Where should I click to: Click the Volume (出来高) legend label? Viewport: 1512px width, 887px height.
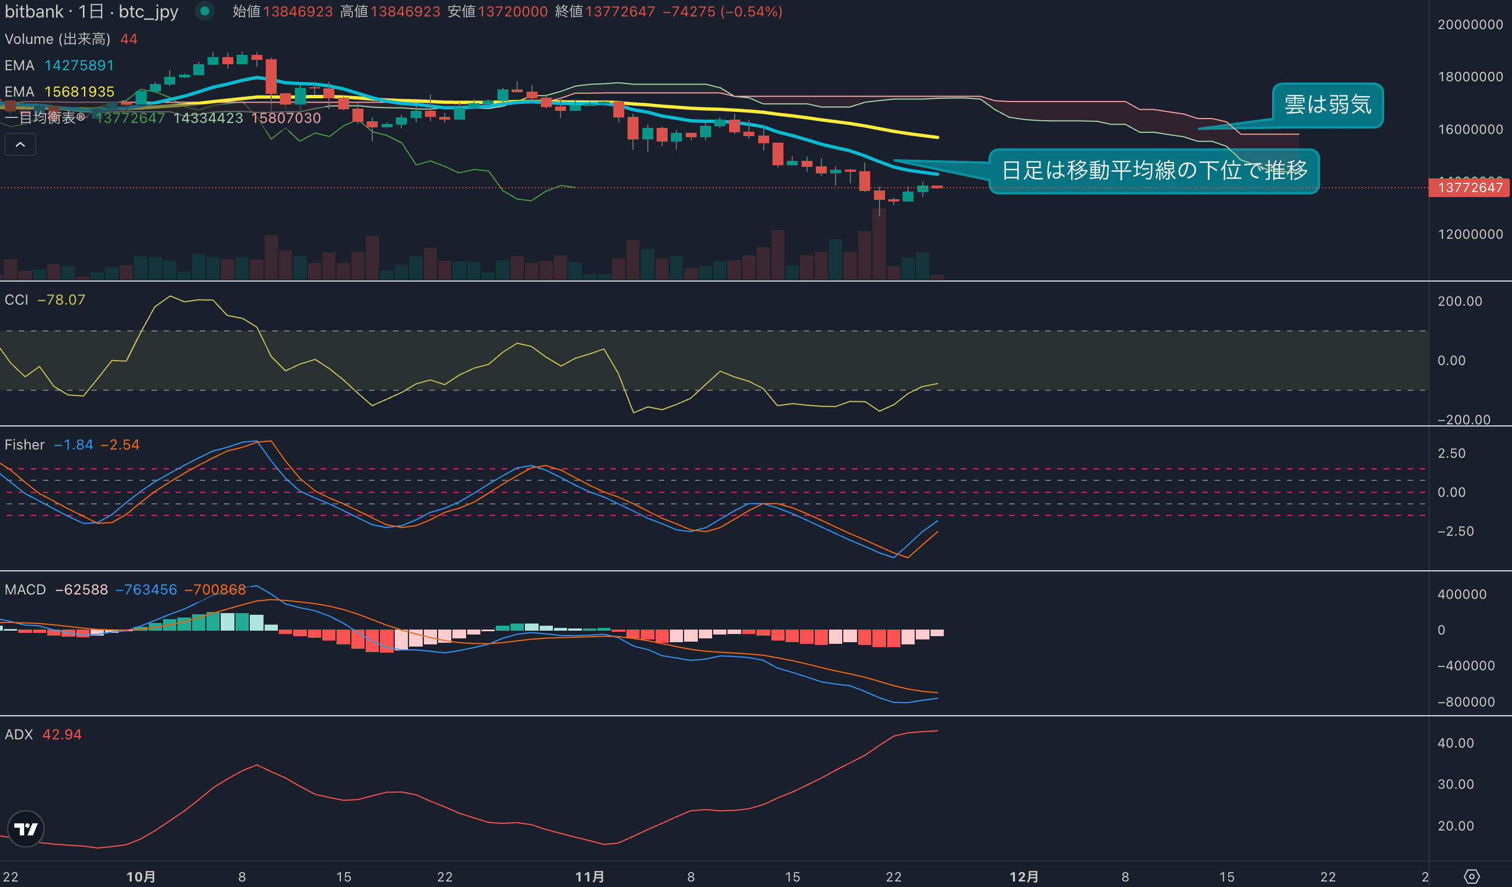tap(58, 39)
